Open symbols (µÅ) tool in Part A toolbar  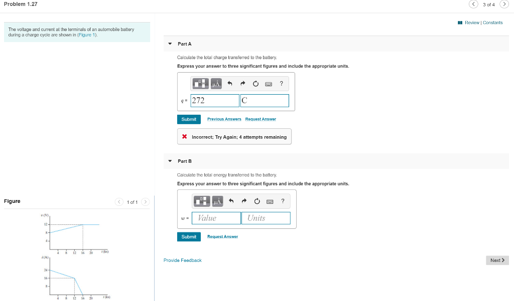[216, 84]
